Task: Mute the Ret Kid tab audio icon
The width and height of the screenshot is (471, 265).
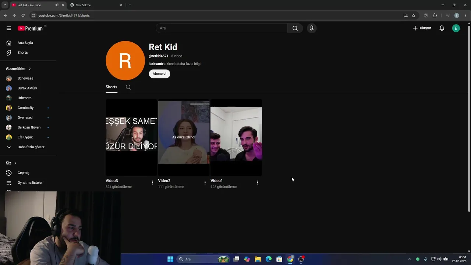Action: coord(57,5)
